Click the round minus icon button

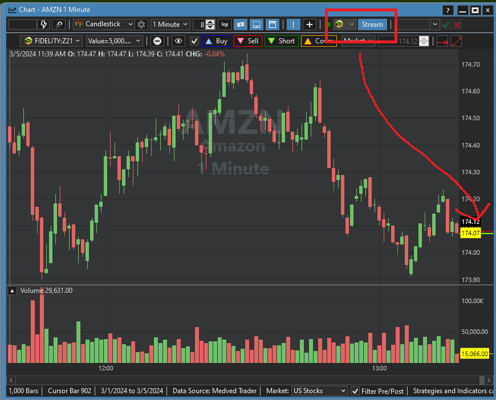pyautogui.click(x=157, y=41)
